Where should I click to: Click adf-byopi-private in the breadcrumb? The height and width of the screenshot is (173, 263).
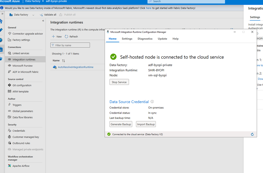click(x=56, y=1)
